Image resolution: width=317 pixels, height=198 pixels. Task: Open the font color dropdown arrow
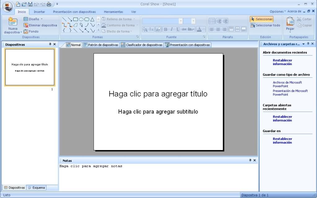204,29
